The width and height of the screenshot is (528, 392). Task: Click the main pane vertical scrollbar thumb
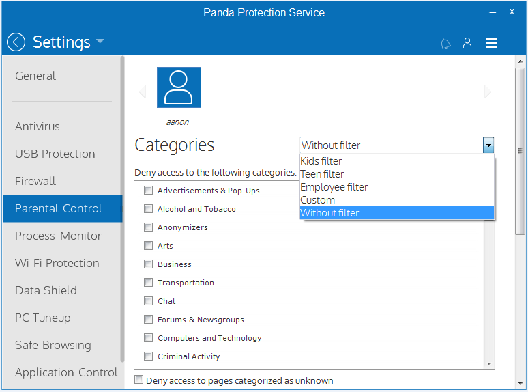pyautogui.click(x=520, y=151)
